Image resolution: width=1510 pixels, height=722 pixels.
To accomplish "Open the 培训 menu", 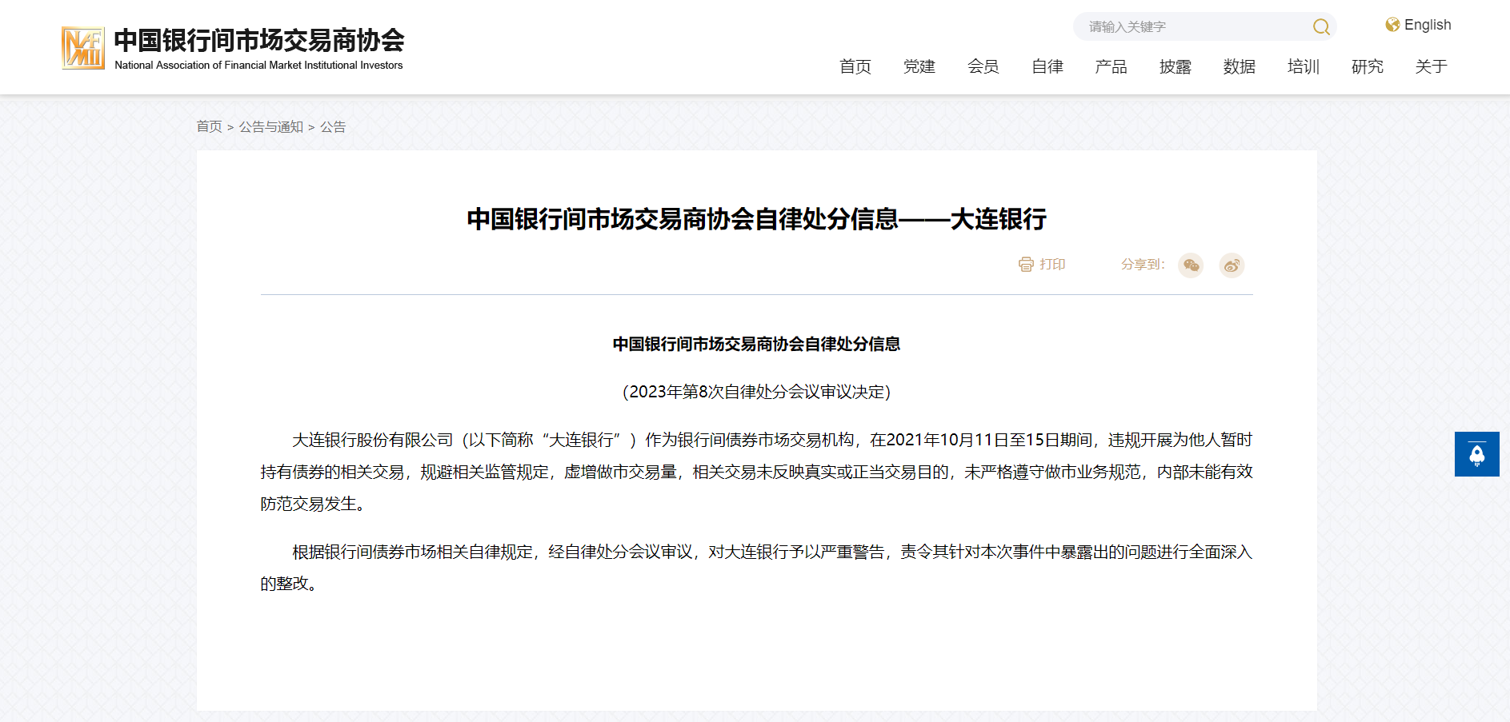I will (1303, 66).
